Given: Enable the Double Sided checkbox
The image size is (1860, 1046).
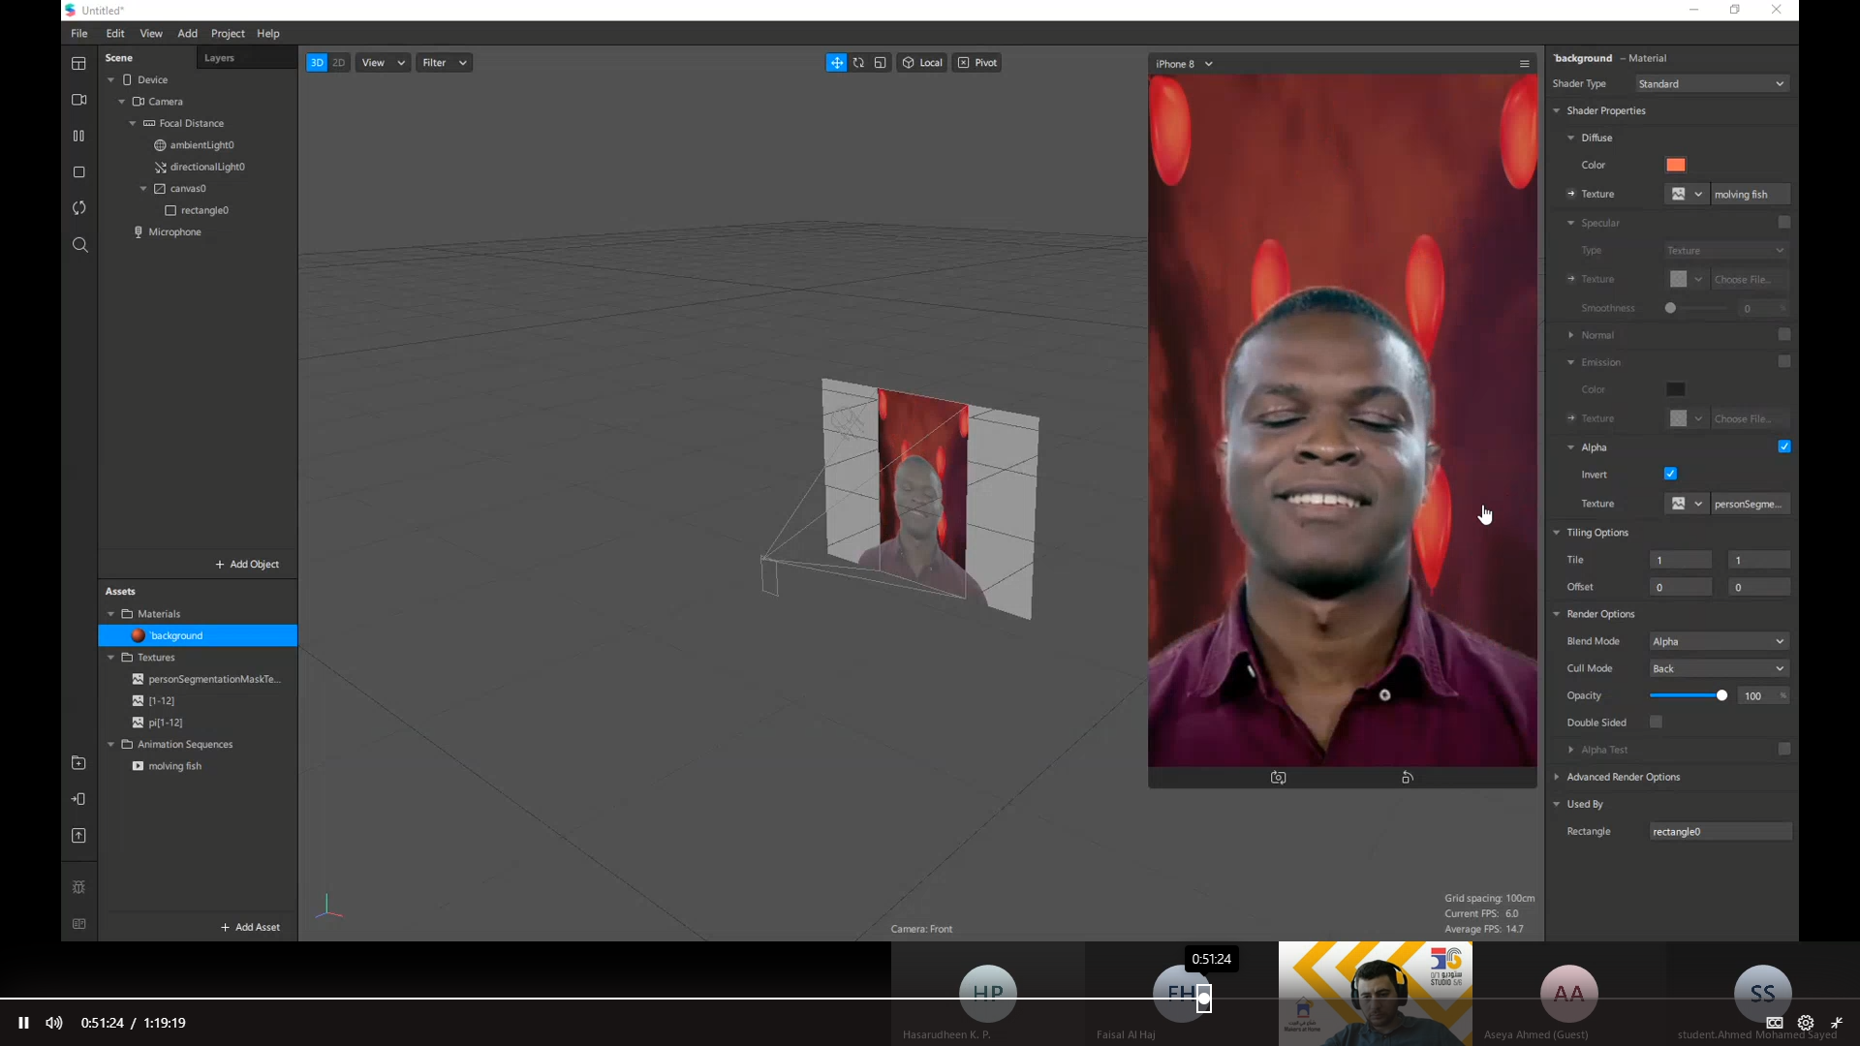Looking at the screenshot, I should [x=1657, y=722].
